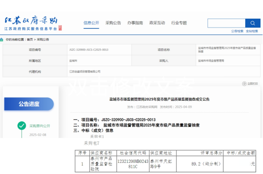This screenshot has height=174, width=263.
Task: Select green checkmark for 采购意向公开
Action: 22,126
